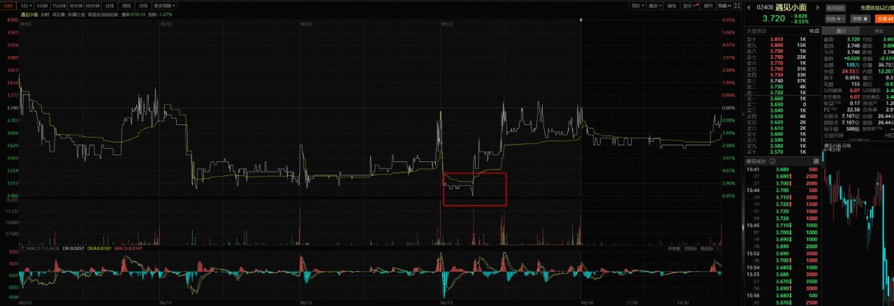Image resolution: width=894 pixels, height=306 pixels.
Task: Select the 卖九 3.800 order book row
Action: tap(784, 45)
